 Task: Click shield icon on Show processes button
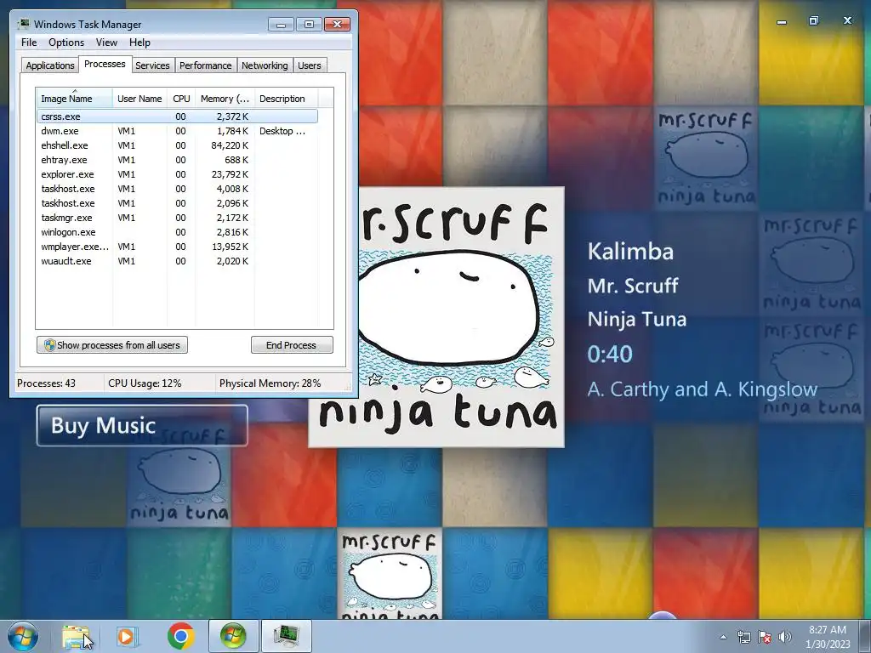pyautogui.click(x=49, y=345)
